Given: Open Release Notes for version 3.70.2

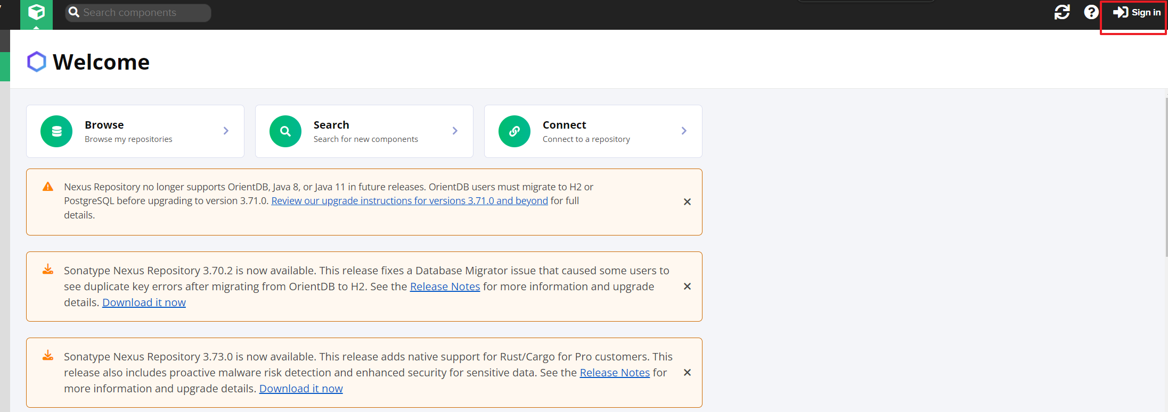Looking at the screenshot, I should coord(445,287).
